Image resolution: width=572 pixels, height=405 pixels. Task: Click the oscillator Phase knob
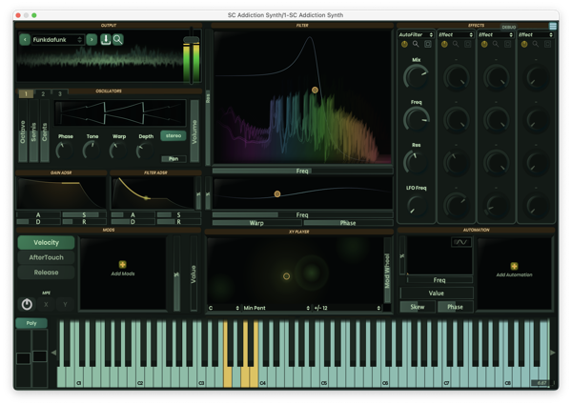(65, 151)
